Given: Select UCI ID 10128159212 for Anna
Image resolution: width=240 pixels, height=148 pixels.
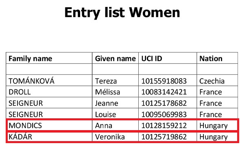Looking at the screenshot, I should [x=164, y=126].
